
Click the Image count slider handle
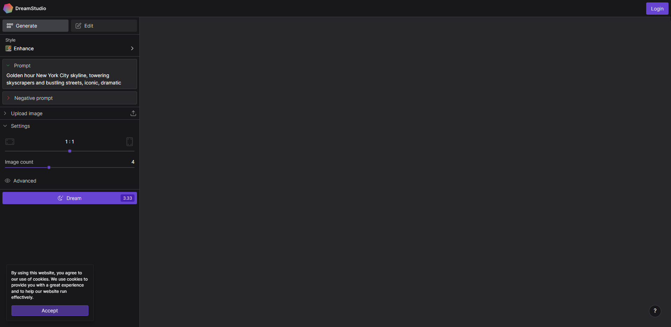click(x=49, y=168)
